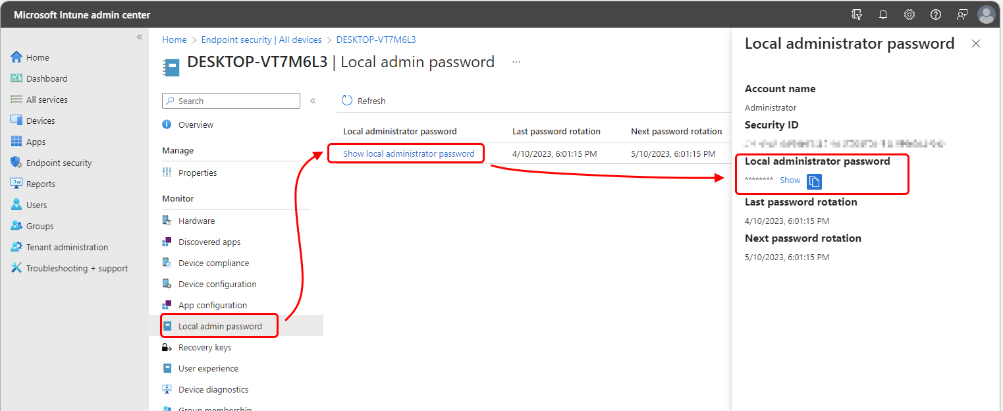The image size is (1003, 411).
Task: Close the Local administrator password panel
Action: click(x=976, y=43)
